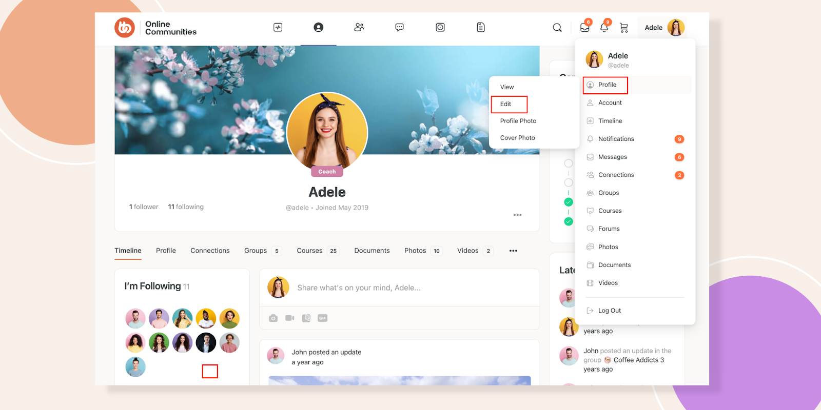Open the members icon in top navigation
Viewport: 821px width, 410px height.
(x=359, y=27)
